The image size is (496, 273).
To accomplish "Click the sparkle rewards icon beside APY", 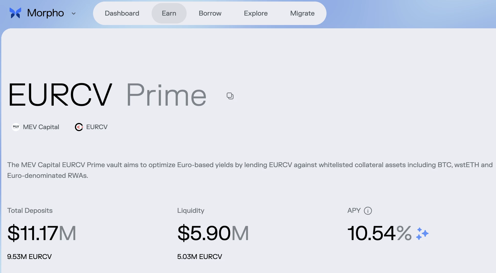I will [422, 233].
